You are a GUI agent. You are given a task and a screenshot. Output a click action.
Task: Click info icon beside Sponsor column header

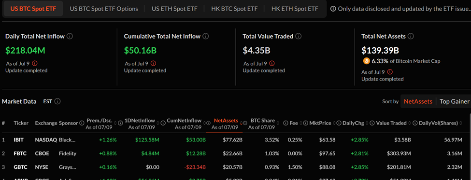point(82,123)
